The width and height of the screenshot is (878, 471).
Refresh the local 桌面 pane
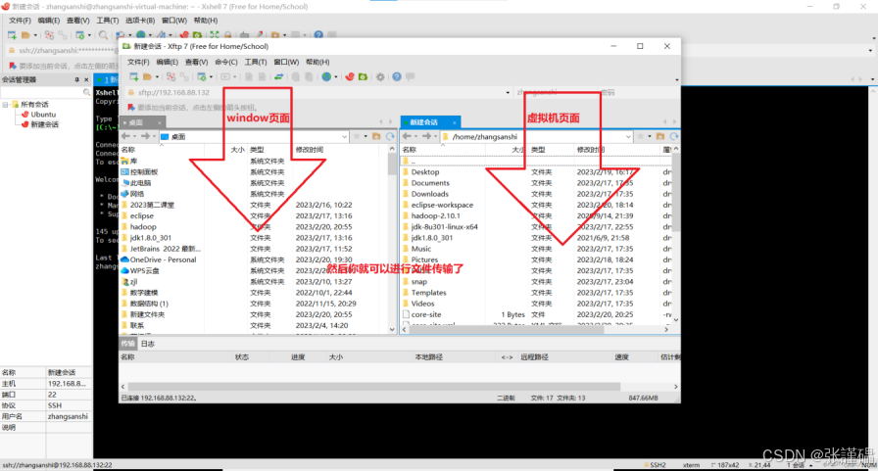click(390, 136)
